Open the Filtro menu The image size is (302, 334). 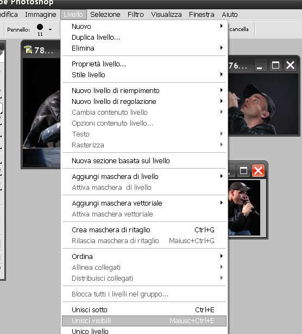(x=136, y=15)
